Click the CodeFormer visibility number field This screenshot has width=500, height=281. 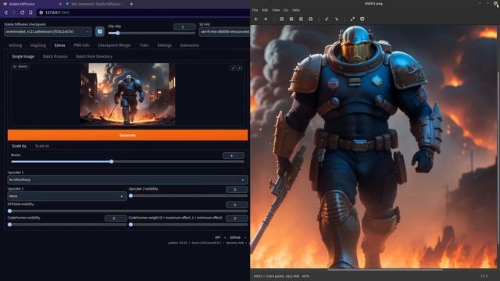point(116,219)
